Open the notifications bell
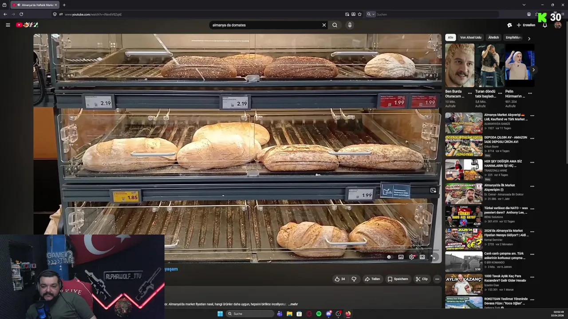The width and height of the screenshot is (568, 319). pyautogui.click(x=545, y=25)
